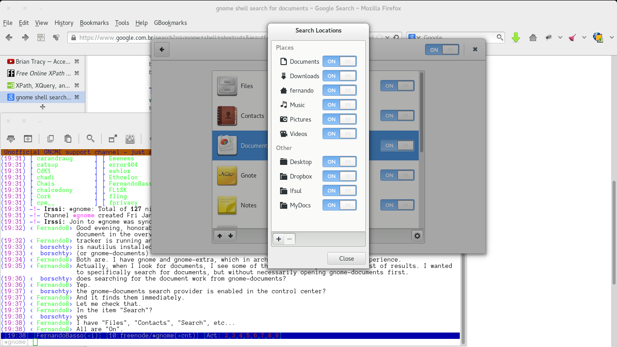
Task: Switch off fernando home location
Action: pyautogui.click(x=339, y=90)
